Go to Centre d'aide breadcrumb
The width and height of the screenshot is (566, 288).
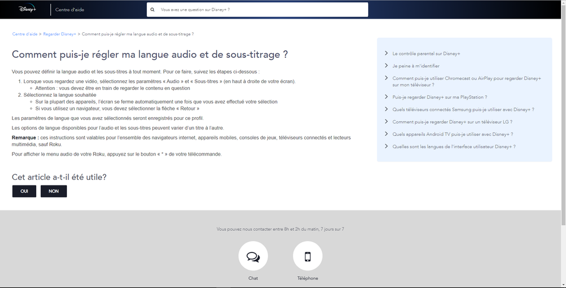tap(24, 34)
